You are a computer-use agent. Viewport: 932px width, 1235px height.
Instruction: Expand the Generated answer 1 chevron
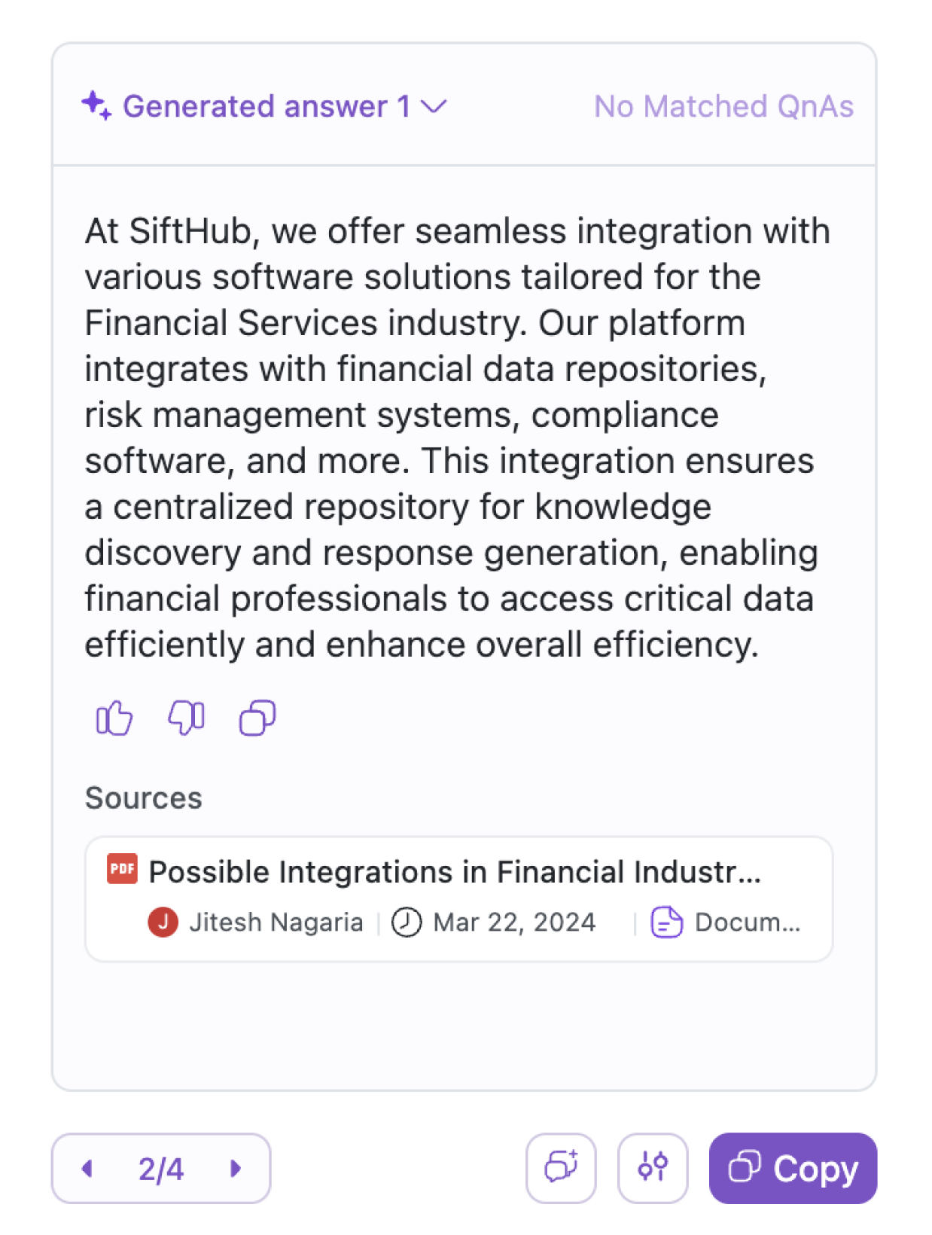click(434, 106)
